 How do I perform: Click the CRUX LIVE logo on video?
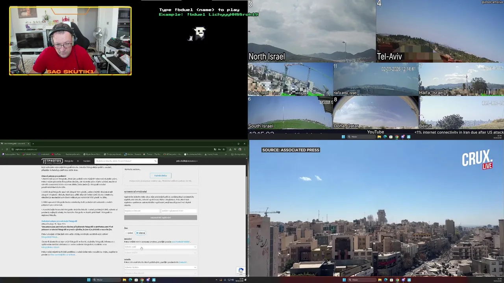tap(477, 160)
